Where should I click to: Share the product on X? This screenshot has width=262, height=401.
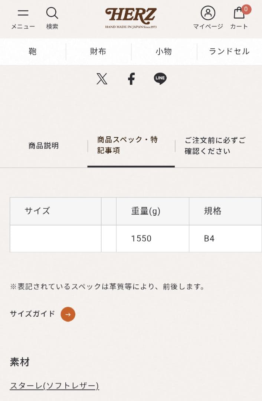click(101, 78)
